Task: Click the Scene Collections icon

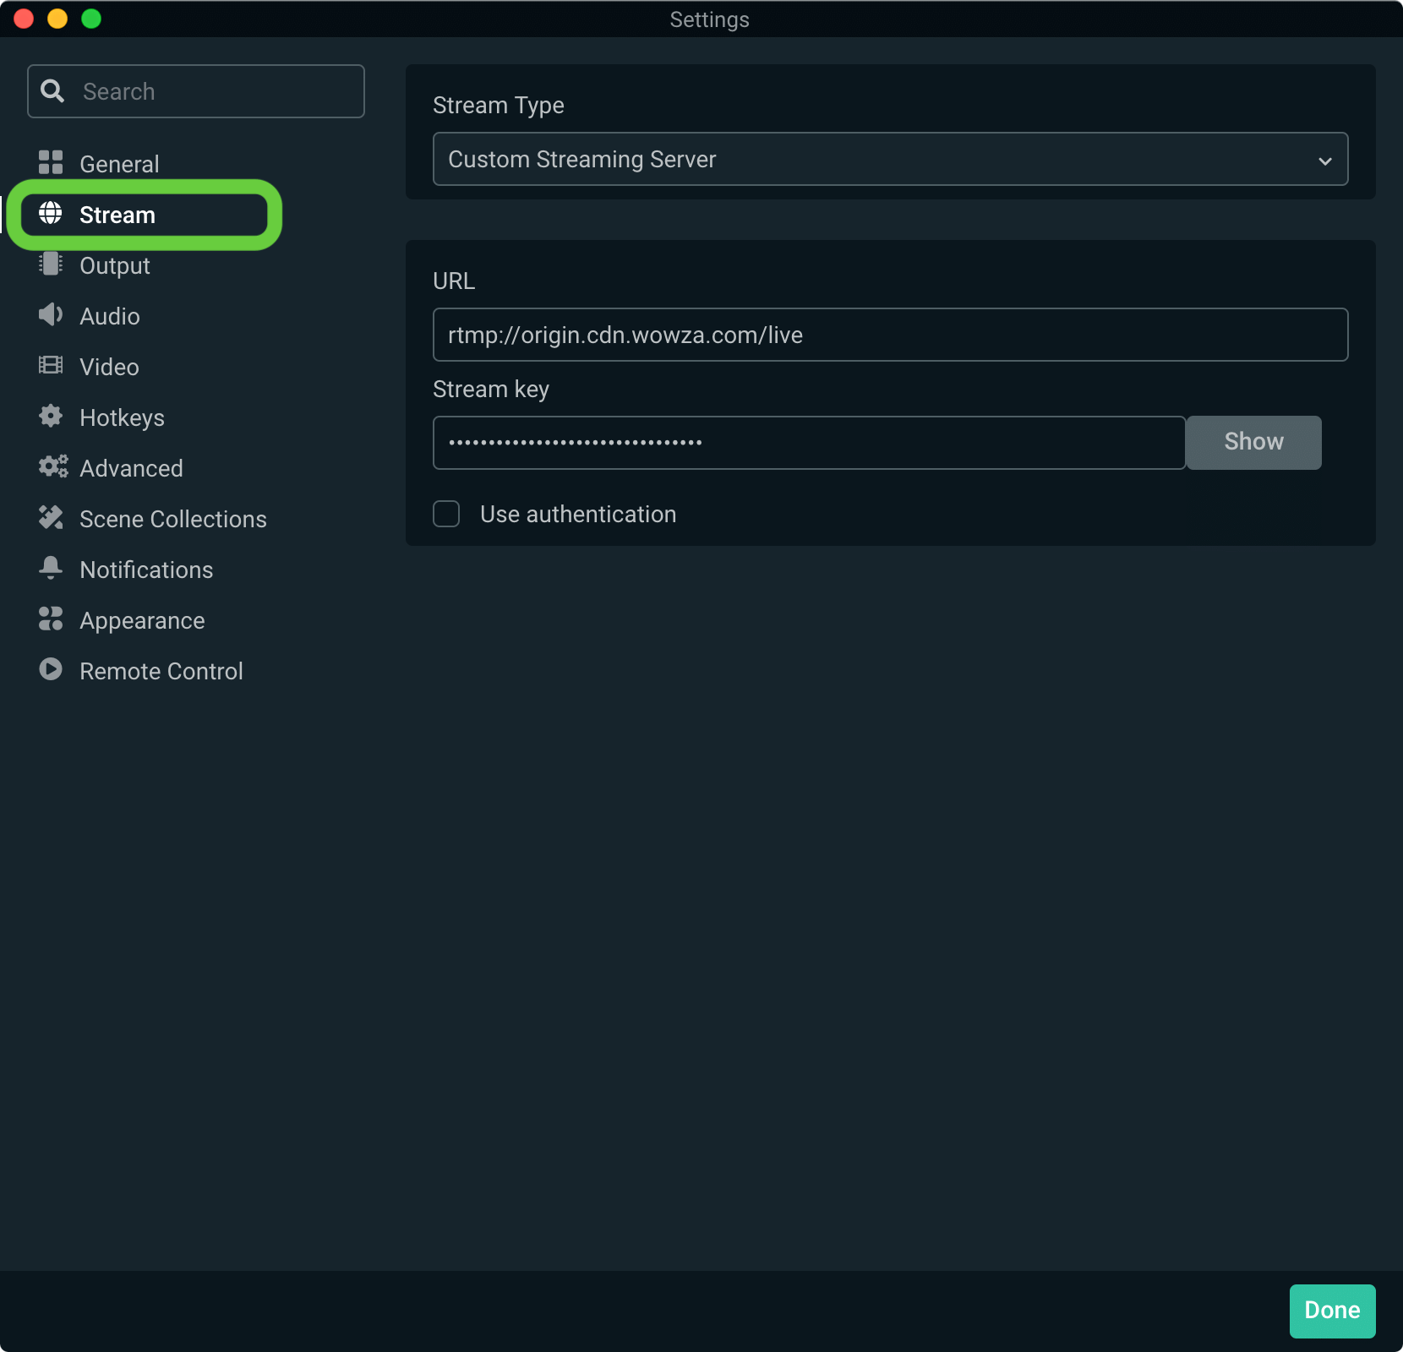Action: (51, 517)
